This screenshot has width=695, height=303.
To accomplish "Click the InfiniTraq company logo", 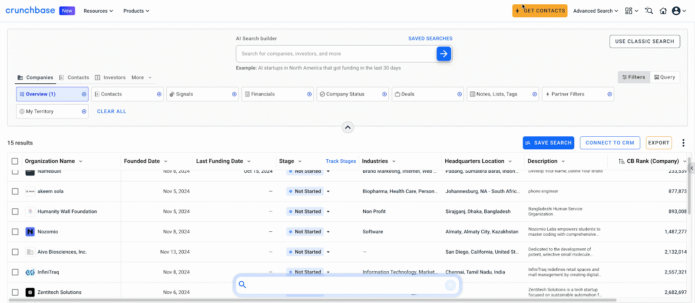I will coord(30,272).
